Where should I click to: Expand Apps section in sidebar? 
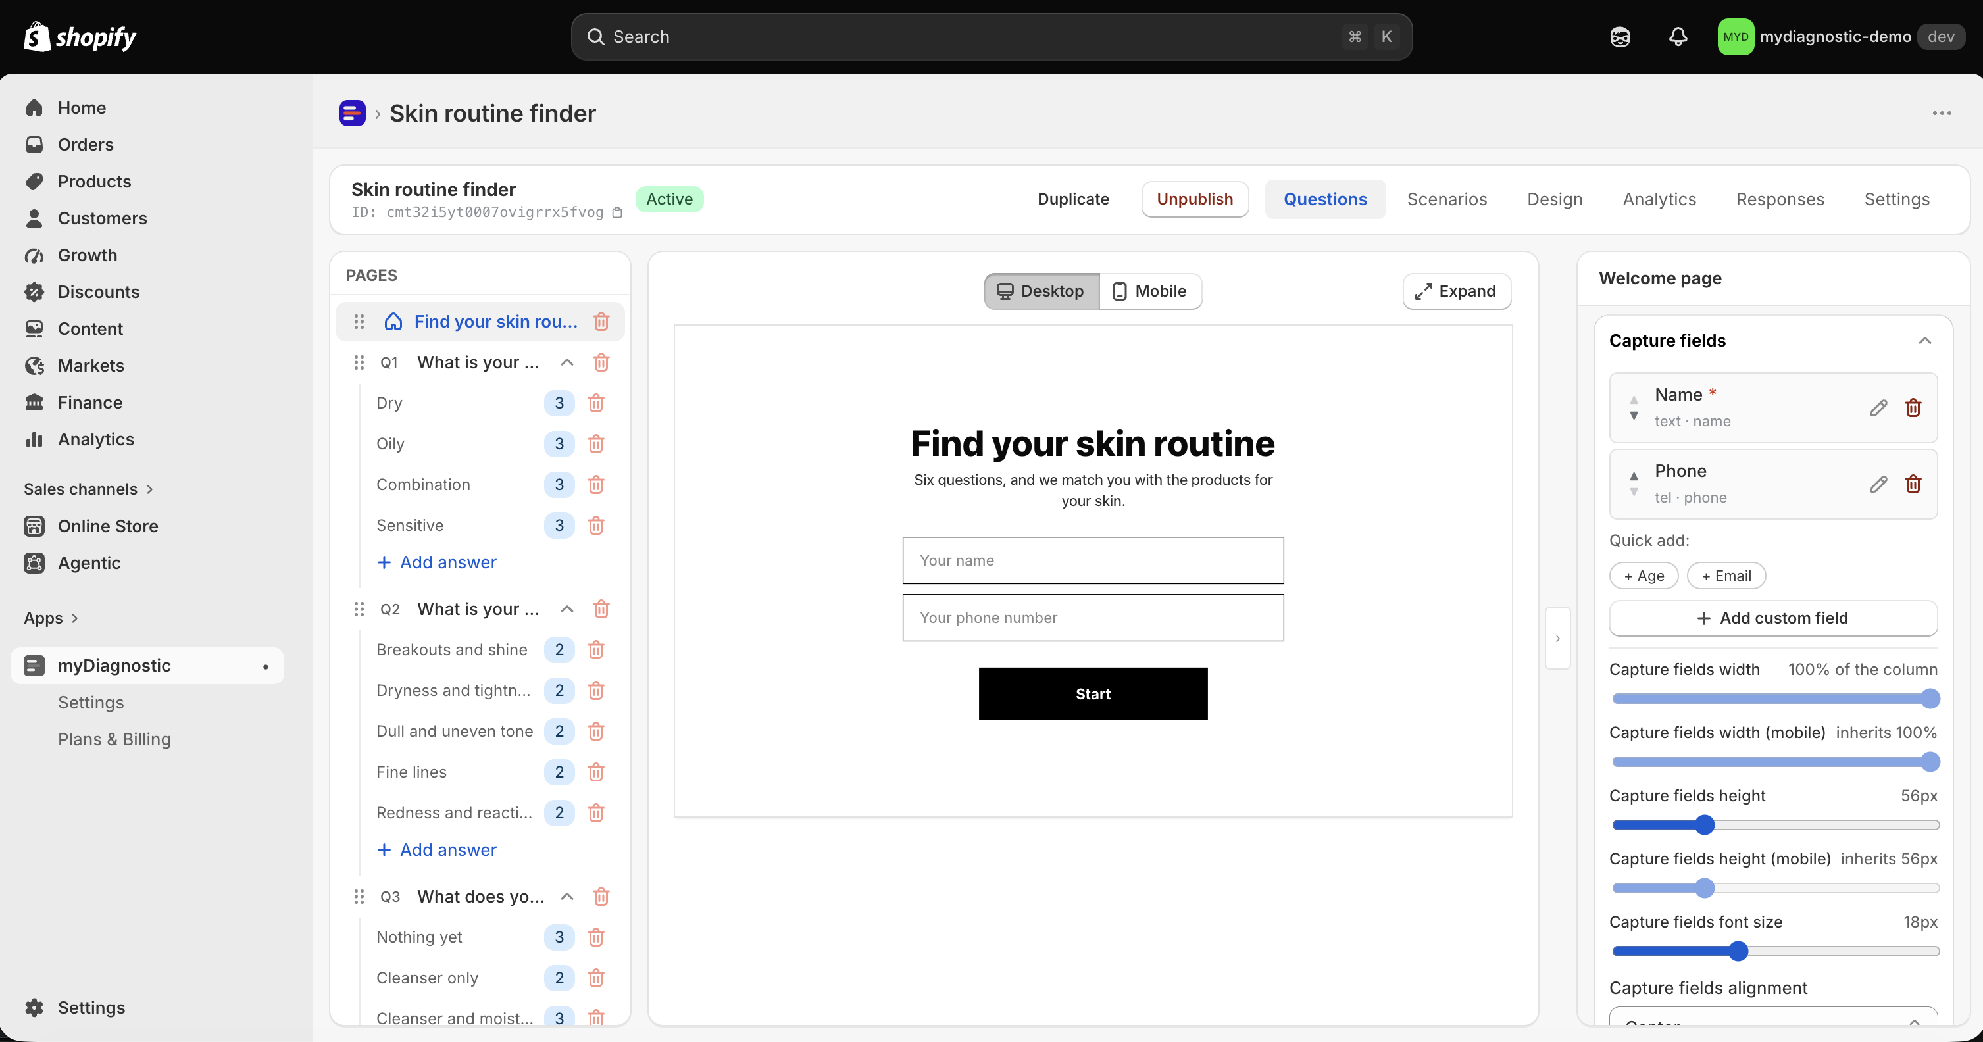pos(51,618)
